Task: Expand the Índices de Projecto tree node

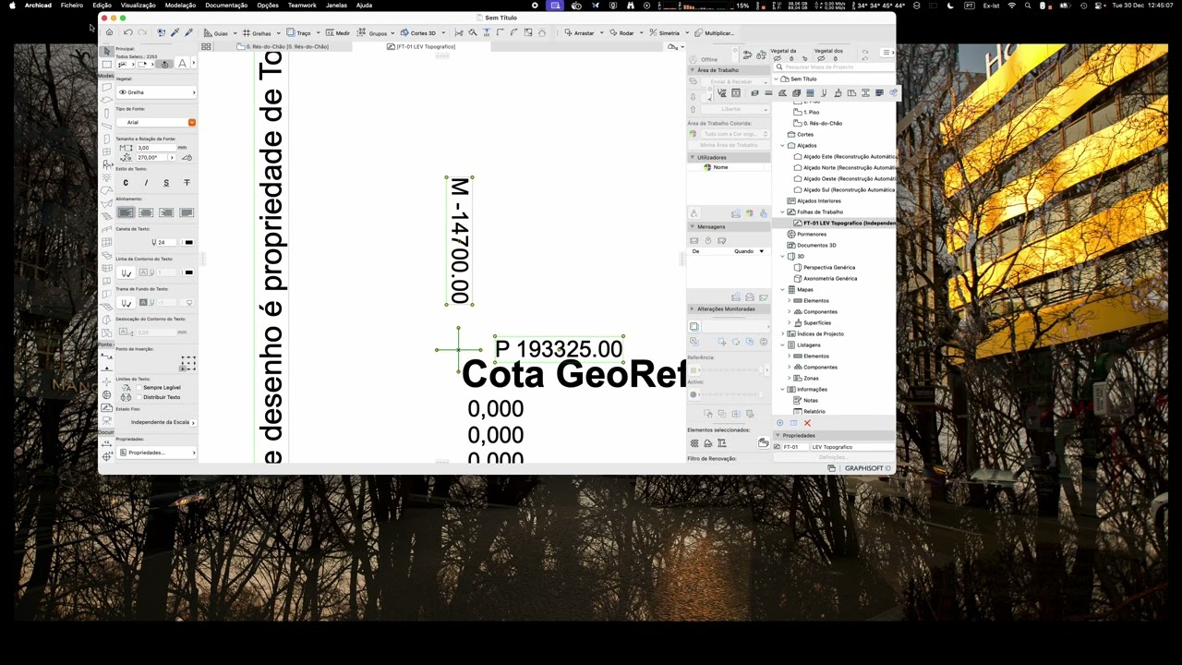Action: [x=783, y=333]
